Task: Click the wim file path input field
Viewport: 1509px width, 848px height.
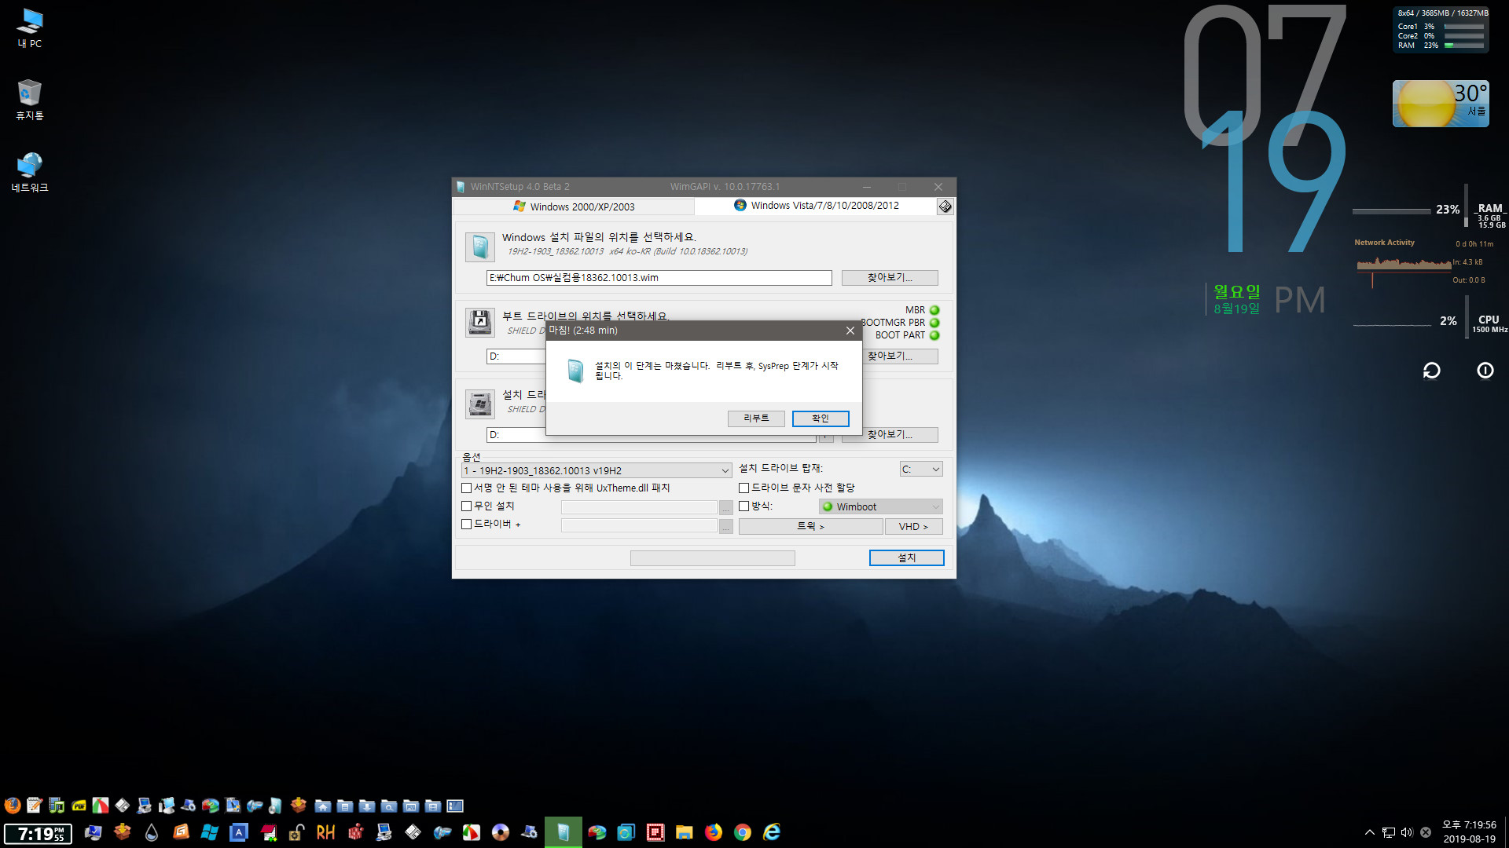Action: tap(659, 278)
